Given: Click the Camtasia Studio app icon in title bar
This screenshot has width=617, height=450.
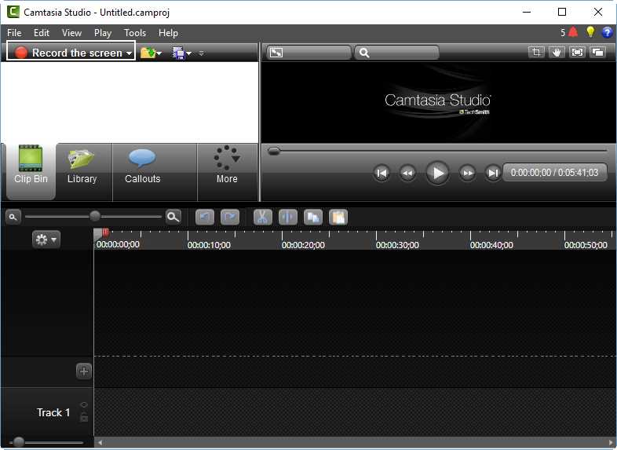Looking at the screenshot, I should tap(13, 12).
